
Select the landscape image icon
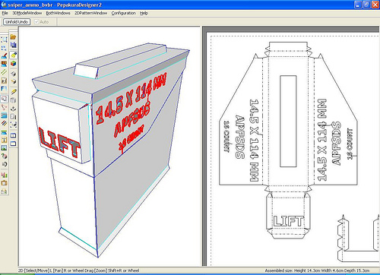tap(4, 148)
